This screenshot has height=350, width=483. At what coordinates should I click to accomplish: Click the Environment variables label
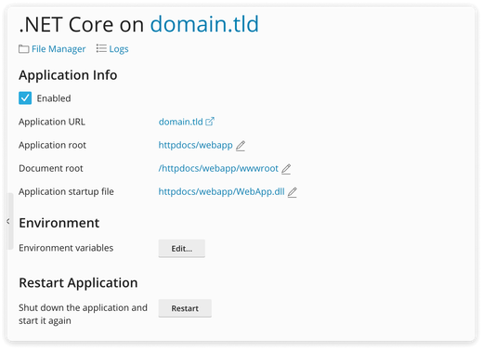tap(66, 248)
